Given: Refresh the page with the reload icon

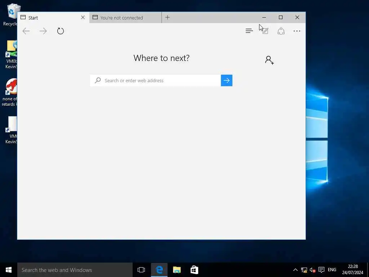Looking at the screenshot, I should (61, 31).
